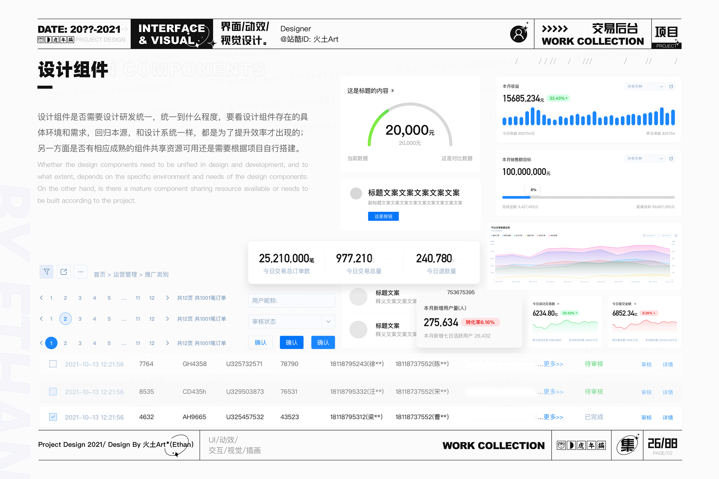Click the green arc gauge showing 20,000元
The height and width of the screenshot is (479, 719).
(x=410, y=125)
